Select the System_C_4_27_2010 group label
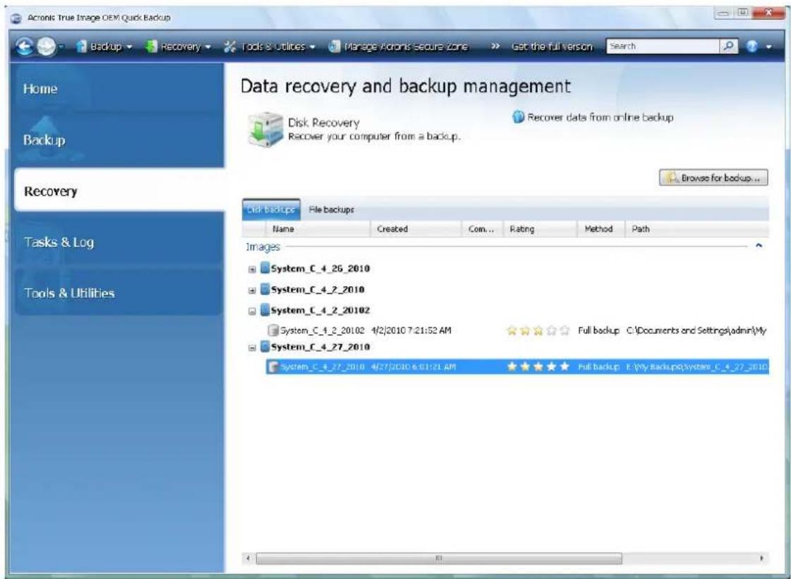 [x=320, y=347]
